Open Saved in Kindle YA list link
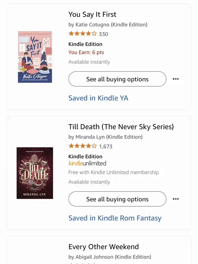 (98, 98)
